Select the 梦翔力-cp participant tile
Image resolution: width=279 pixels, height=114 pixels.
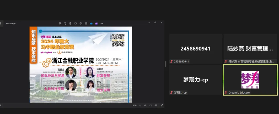tap(196, 79)
